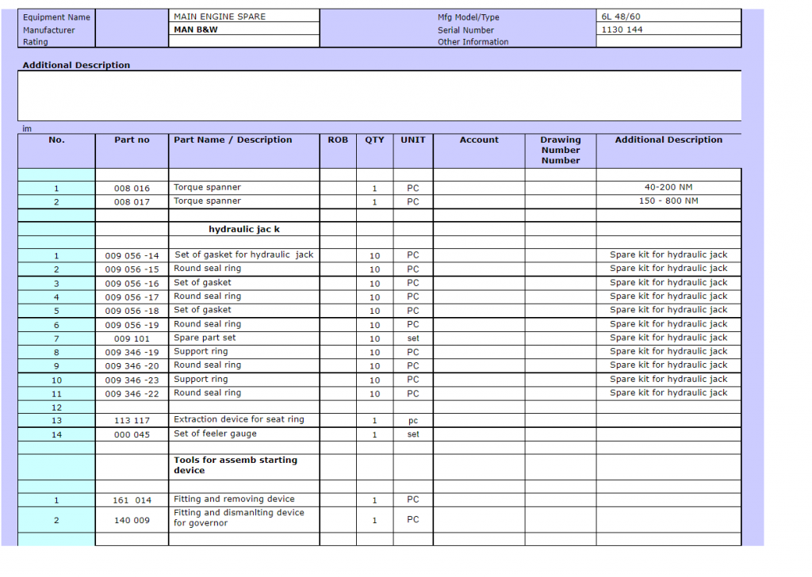Select the Set of gasket for hydraulic jack cell
812x577 pixels.
pyautogui.click(x=243, y=255)
